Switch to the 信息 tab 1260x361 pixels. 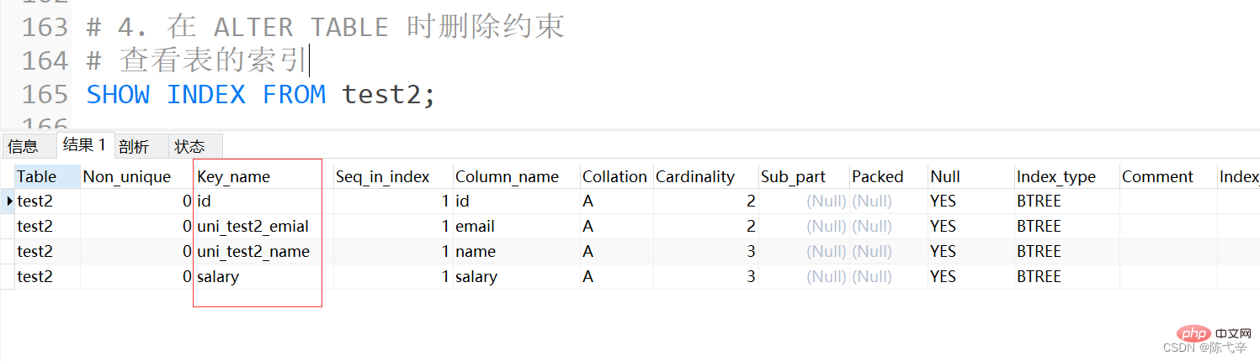pos(23,146)
